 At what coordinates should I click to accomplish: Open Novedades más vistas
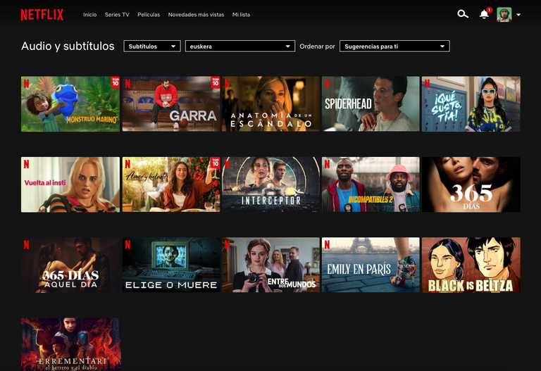196,15
